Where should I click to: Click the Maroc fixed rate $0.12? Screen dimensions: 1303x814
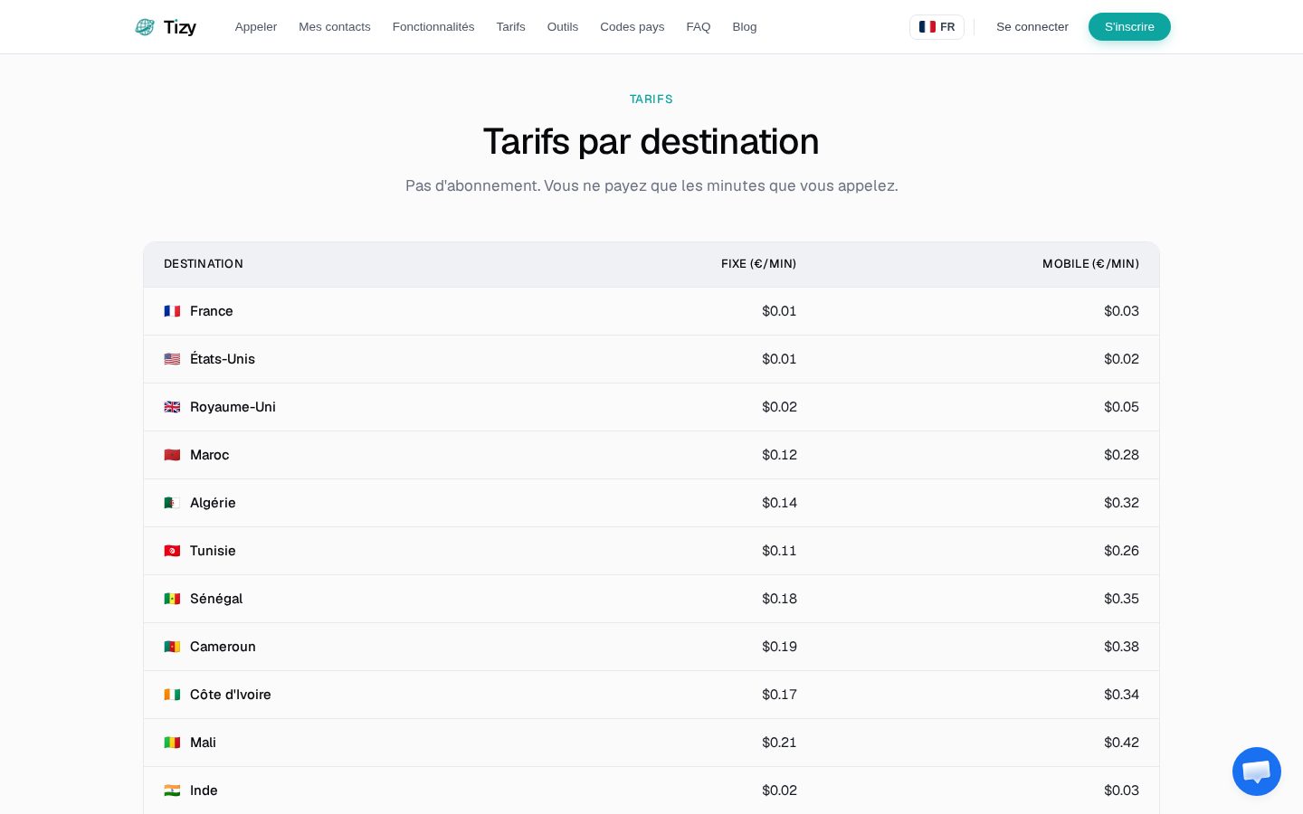tap(779, 455)
